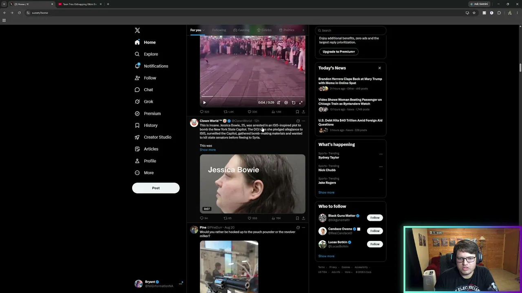Screen dimensions: 522x293
Task: Follow Lucas Botkin
Action: [x=375, y=244]
